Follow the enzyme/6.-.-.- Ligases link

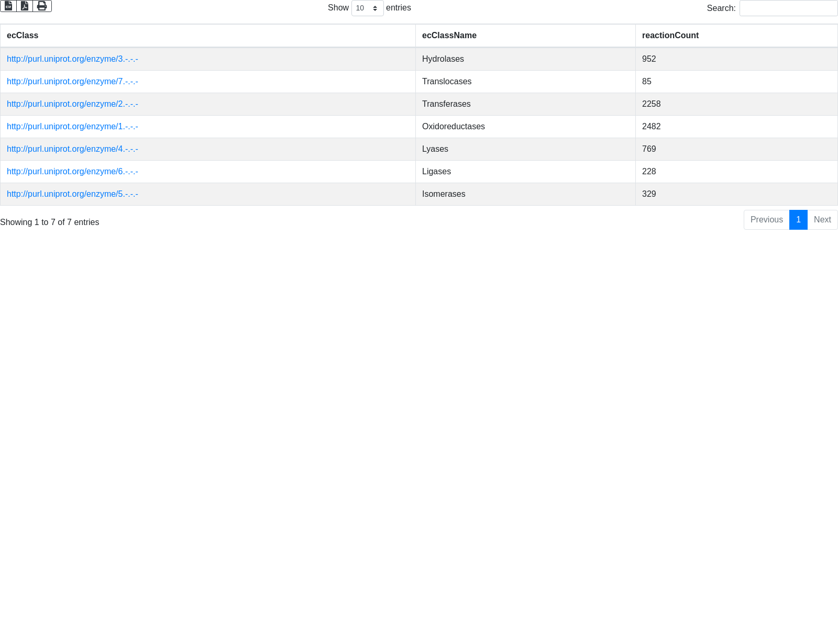(x=72, y=172)
